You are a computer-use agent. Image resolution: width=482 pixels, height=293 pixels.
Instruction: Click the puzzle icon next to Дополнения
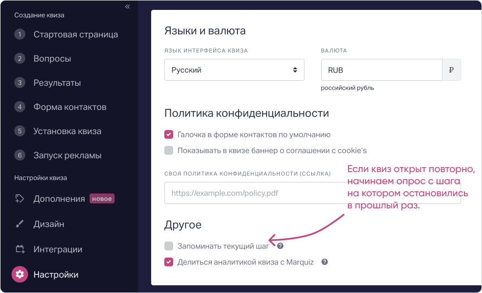coord(20,198)
